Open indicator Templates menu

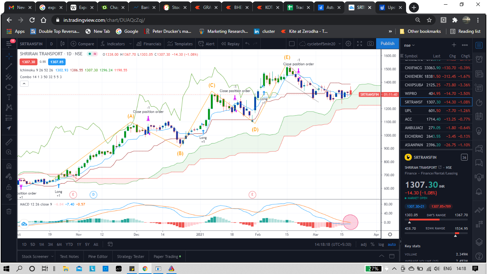[180, 44]
